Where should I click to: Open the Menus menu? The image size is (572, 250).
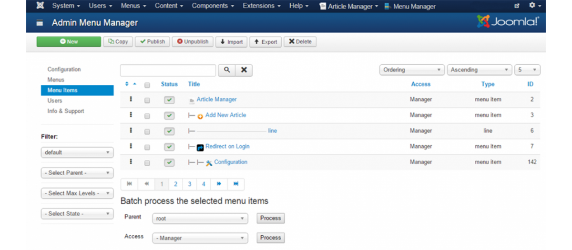(133, 6)
